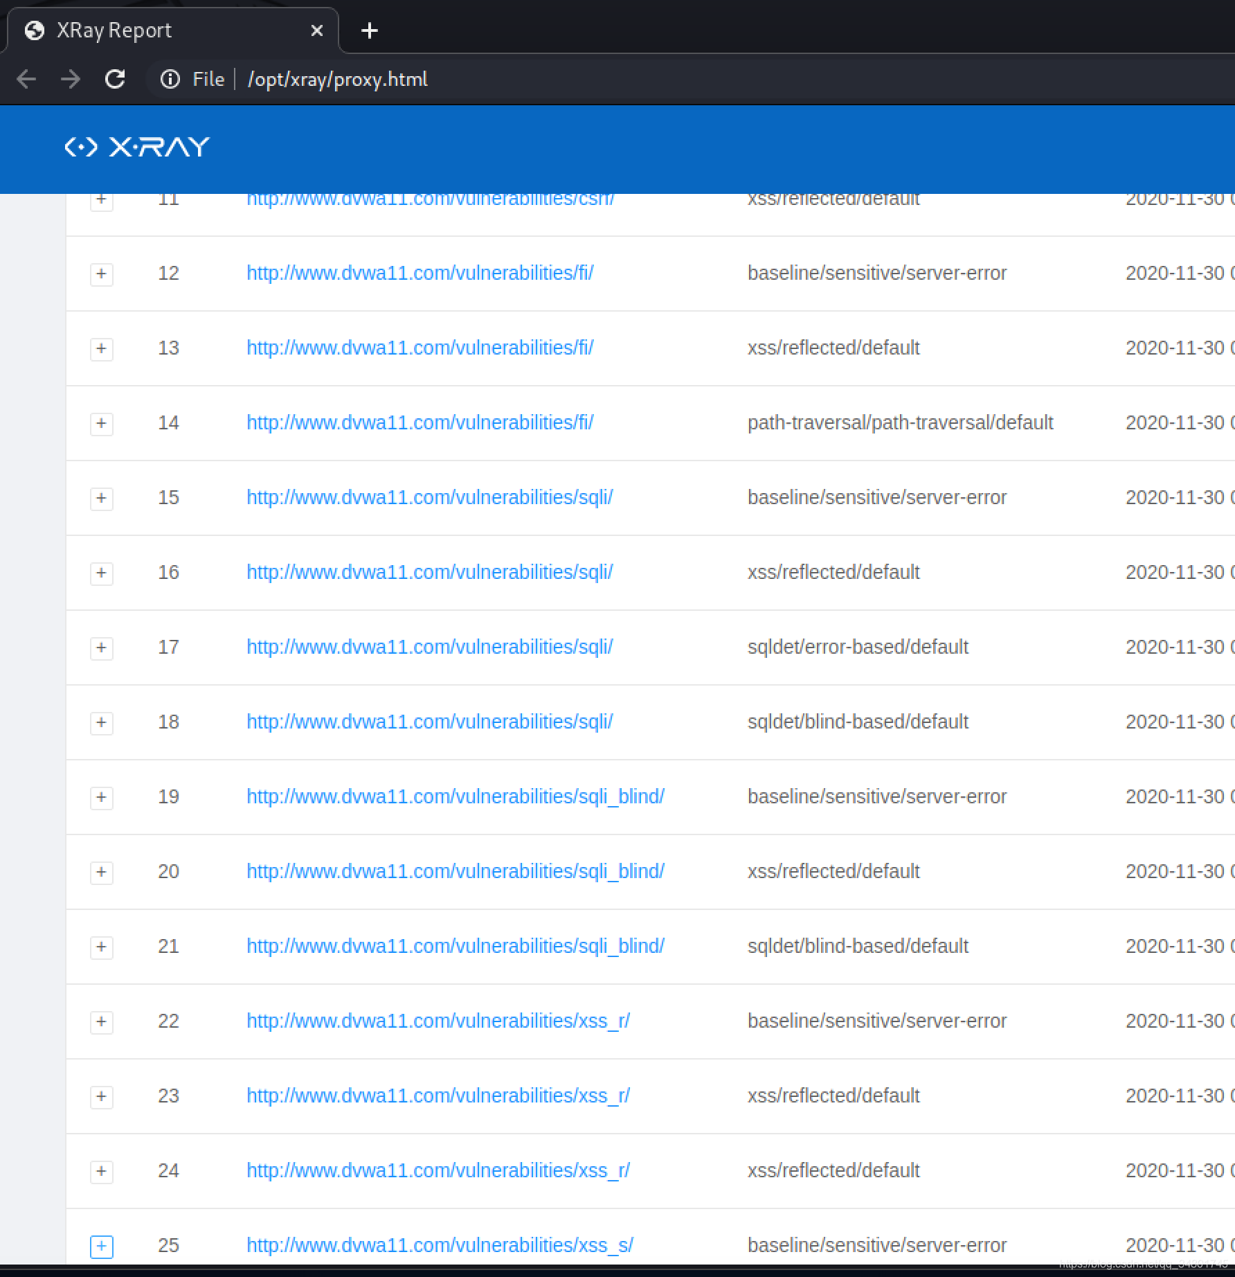The image size is (1235, 1277).
Task: Click baseline/sensitive/server-error in row 19
Action: [x=877, y=796]
